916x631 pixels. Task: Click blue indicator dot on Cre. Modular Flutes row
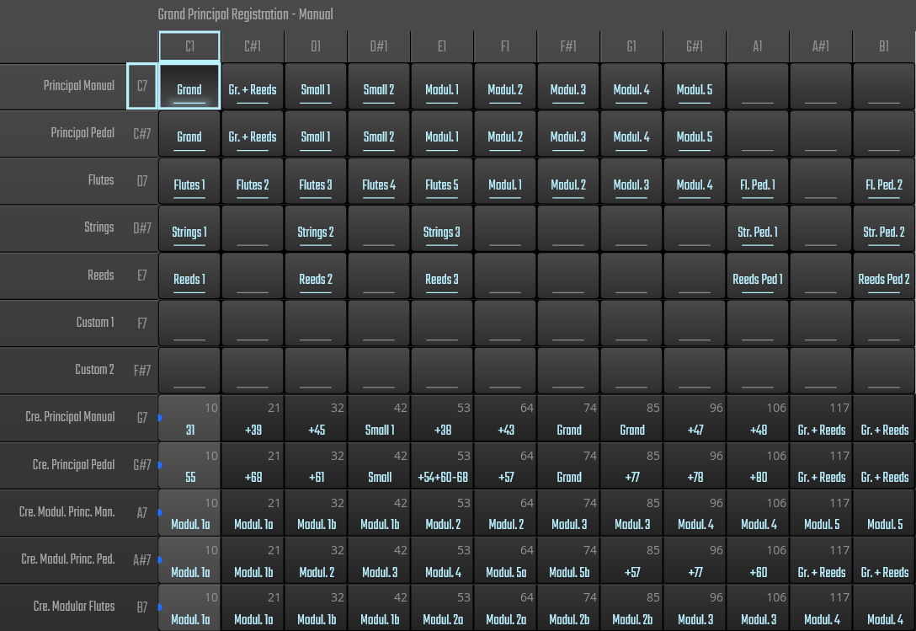(160, 607)
